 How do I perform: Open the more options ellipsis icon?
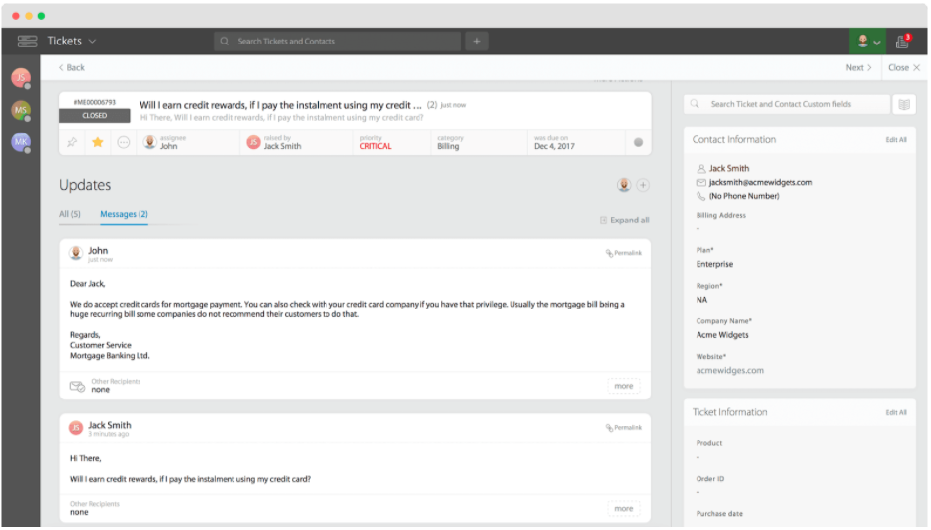pos(123,142)
